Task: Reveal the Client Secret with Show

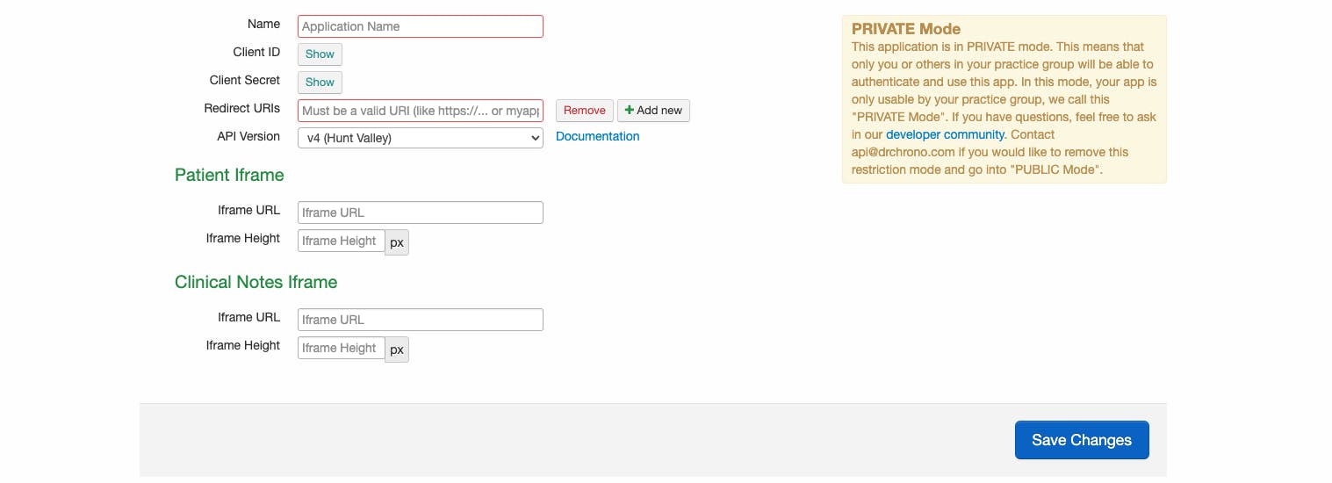Action: [320, 83]
